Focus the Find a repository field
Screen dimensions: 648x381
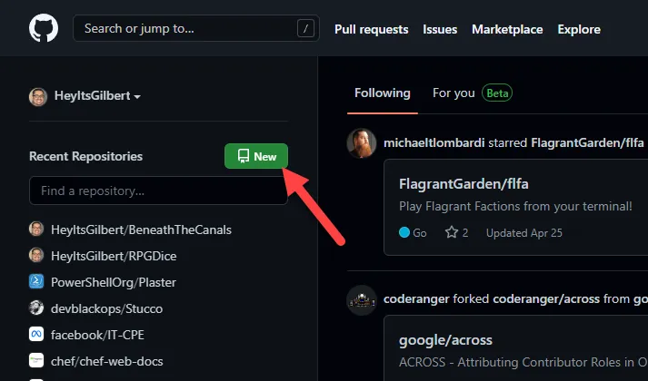[x=158, y=190]
